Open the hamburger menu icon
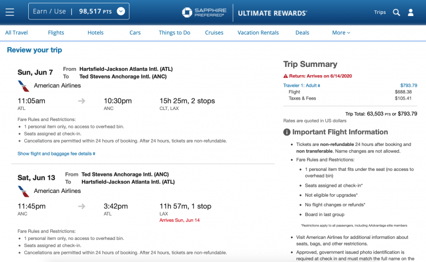The width and height of the screenshot is (426, 262). coord(10,12)
